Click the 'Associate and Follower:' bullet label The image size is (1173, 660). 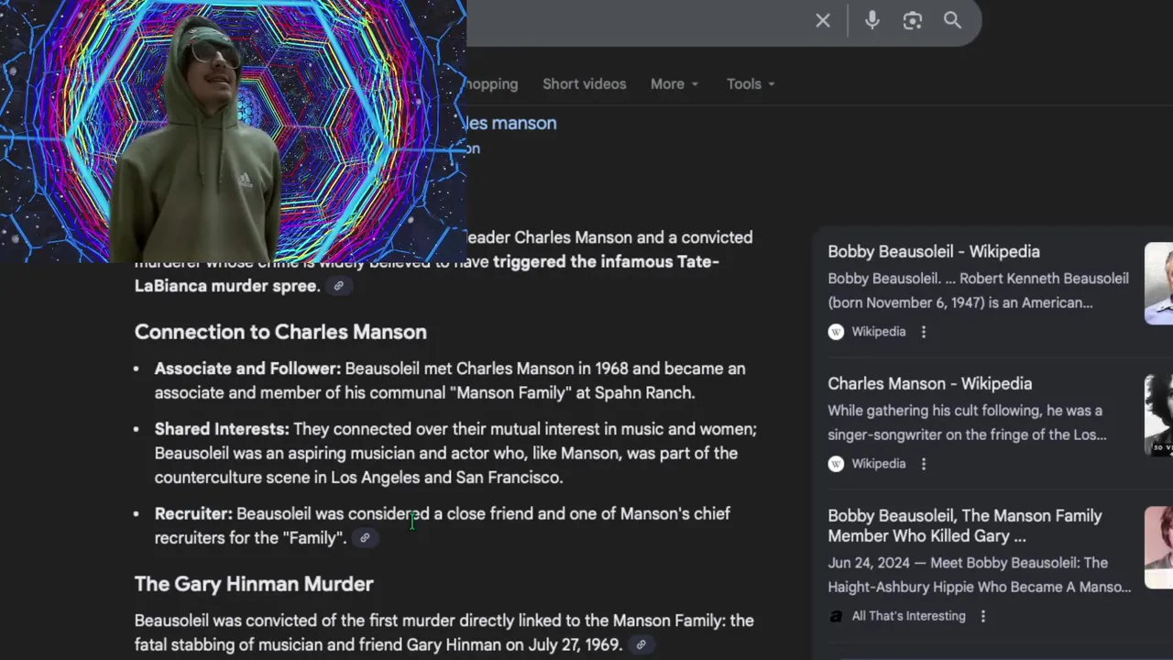pos(247,368)
